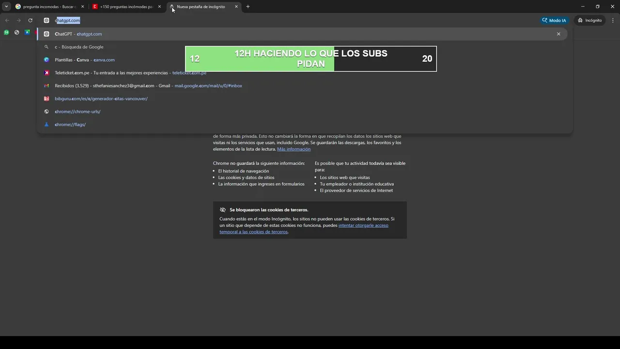Click the blocked cookies eye icon

click(x=223, y=210)
